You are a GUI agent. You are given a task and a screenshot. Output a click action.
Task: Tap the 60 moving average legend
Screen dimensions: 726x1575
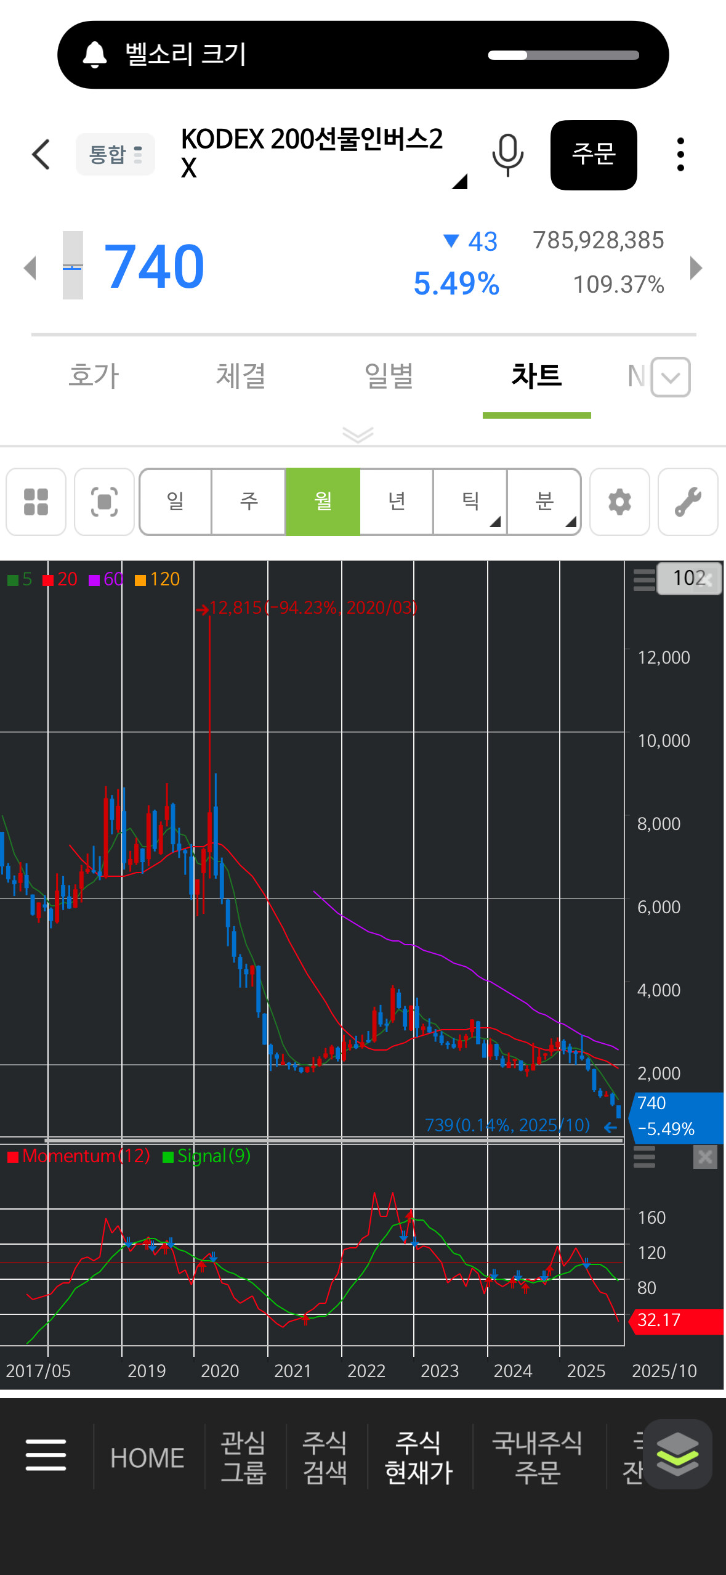pos(107,579)
